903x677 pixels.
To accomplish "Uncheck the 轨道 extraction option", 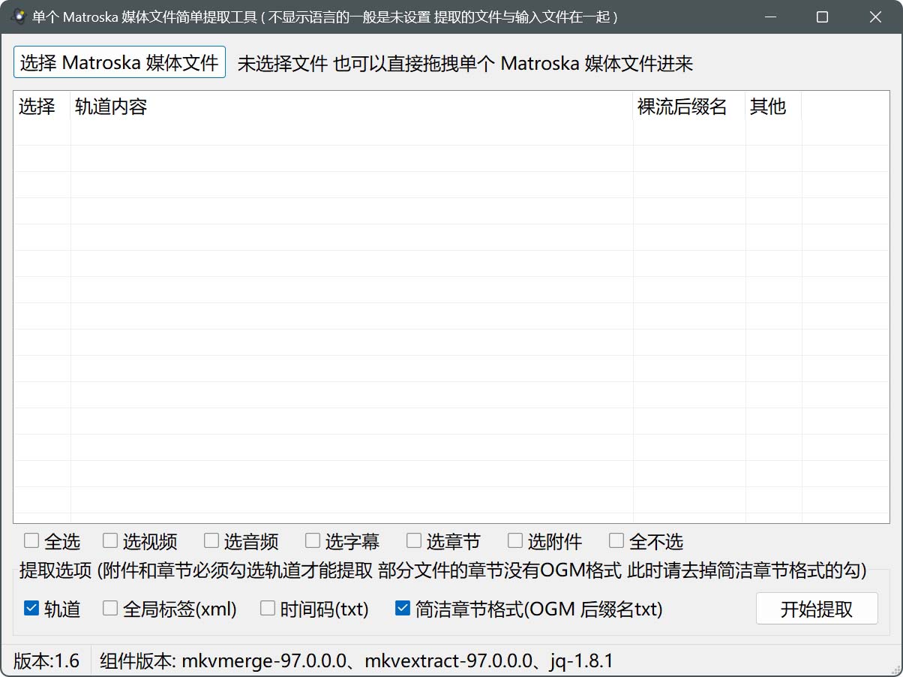I will click(x=31, y=609).
